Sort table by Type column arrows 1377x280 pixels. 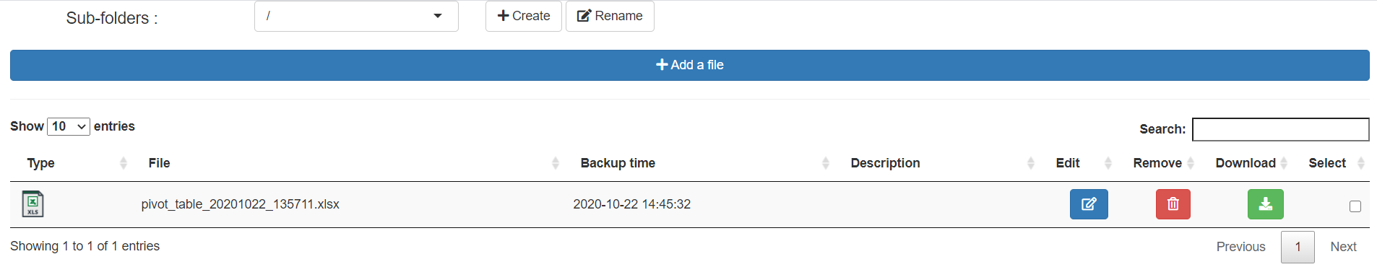point(124,163)
